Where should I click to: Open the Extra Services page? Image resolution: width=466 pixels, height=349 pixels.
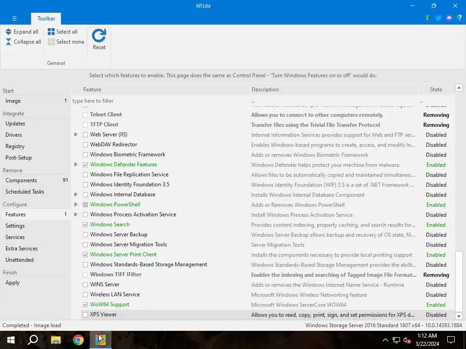[35, 249]
